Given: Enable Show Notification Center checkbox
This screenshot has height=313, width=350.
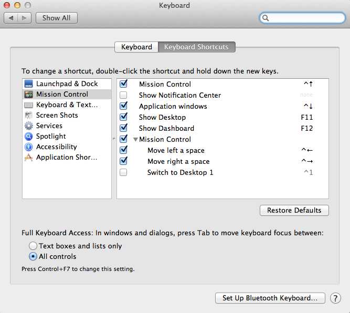Looking at the screenshot, I should click(x=123, y=95).
